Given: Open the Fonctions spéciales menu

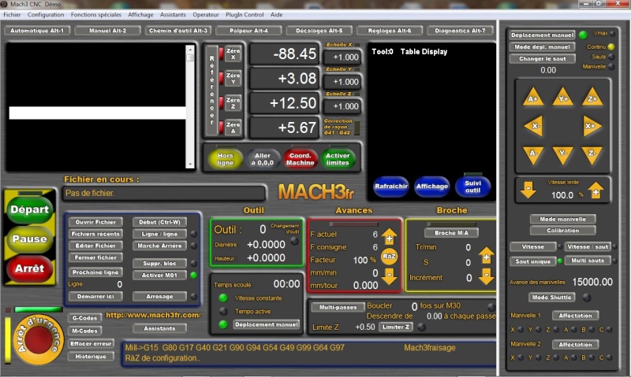Looking at the screenshot, I should pyautogui.click(x=95, y=14).
